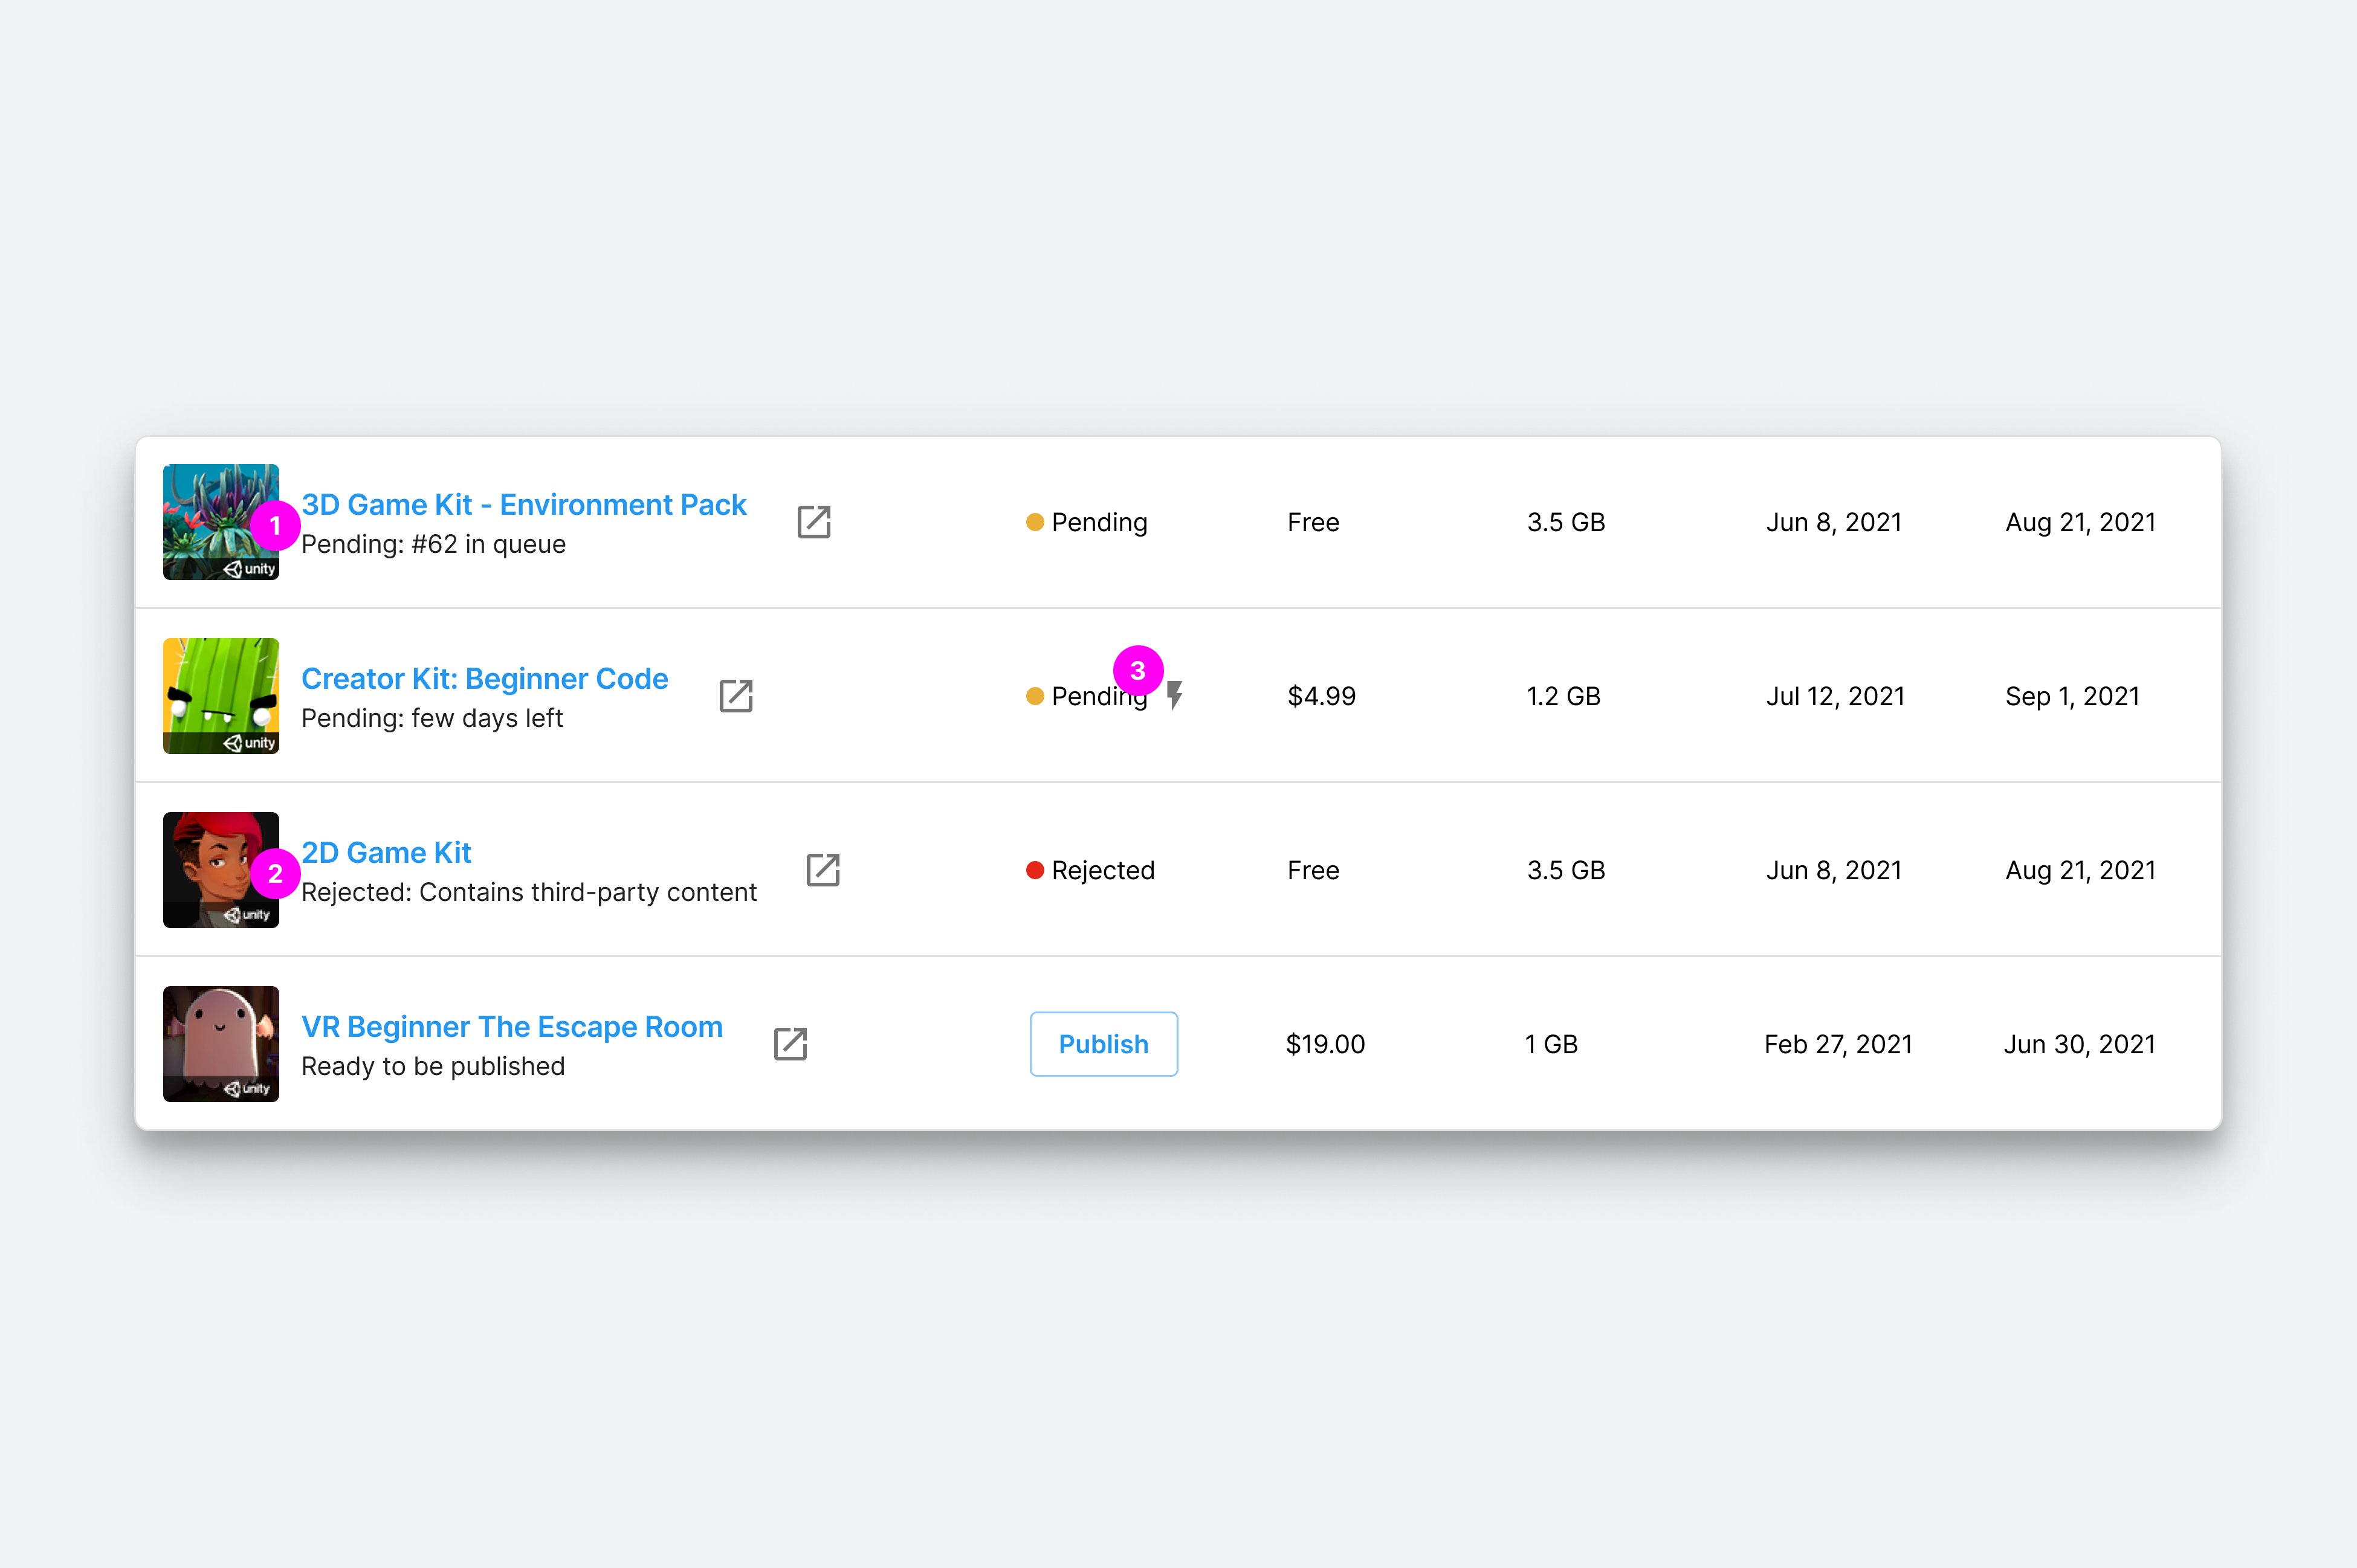Click the lightning bolt icon beside Pending
This screenshot has height=1568, width=2357.
click(x=1175, y=695)
